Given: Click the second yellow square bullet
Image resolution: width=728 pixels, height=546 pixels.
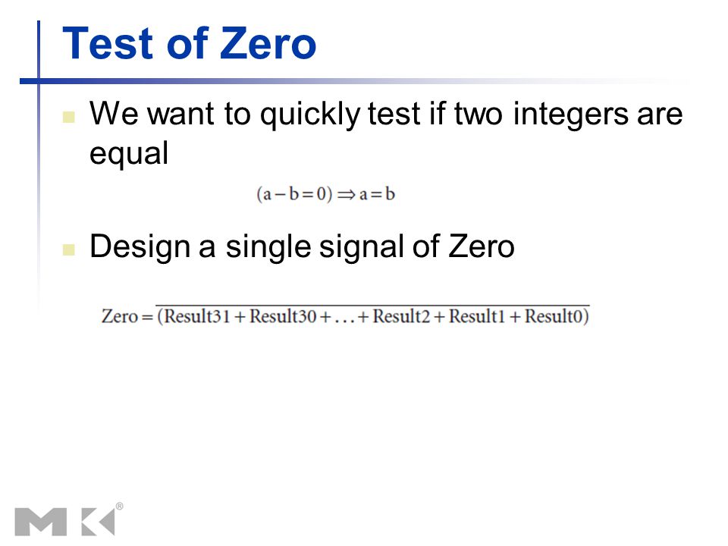Looking at the screenshot, I should (x=69, y=249).
